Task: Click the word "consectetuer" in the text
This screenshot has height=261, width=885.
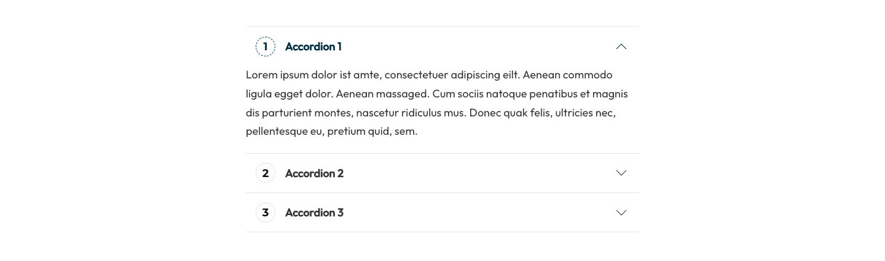Action: (x=416, y=75)
